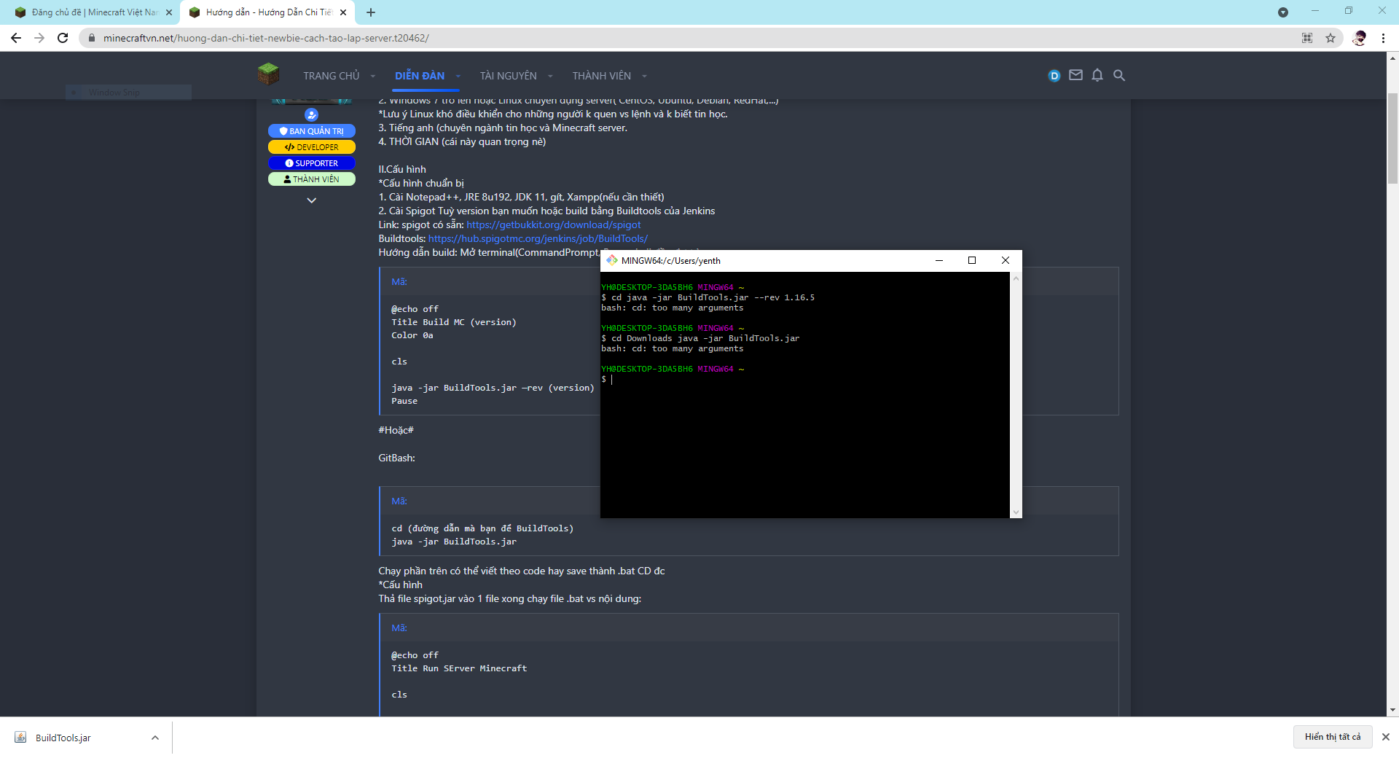Switch to the Đăng chủ đề browser tab
Image resolution: width=1399 pixels, height=758 pixels.
point(93,12)
